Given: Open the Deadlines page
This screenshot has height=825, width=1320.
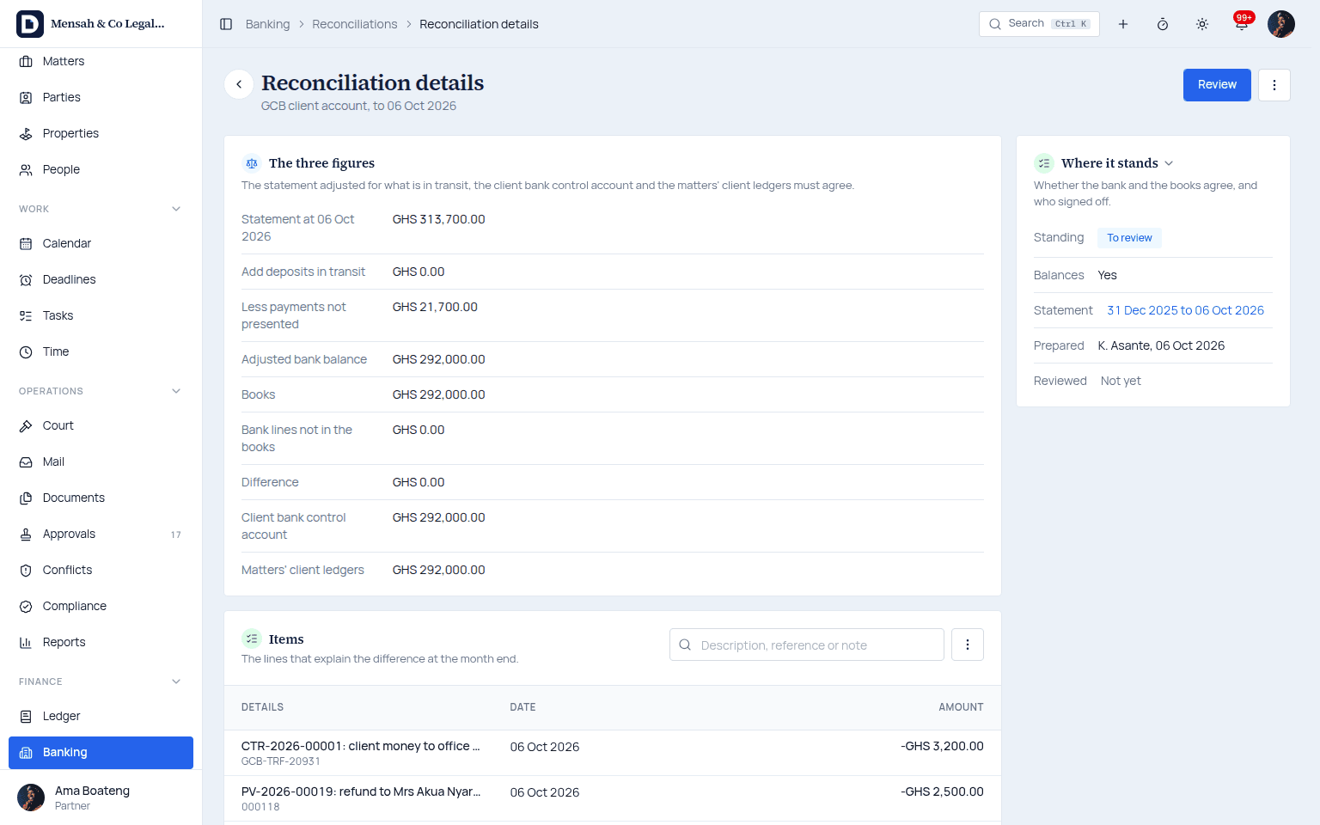Looking at the screenshot, I should click(x=101, y=279).
